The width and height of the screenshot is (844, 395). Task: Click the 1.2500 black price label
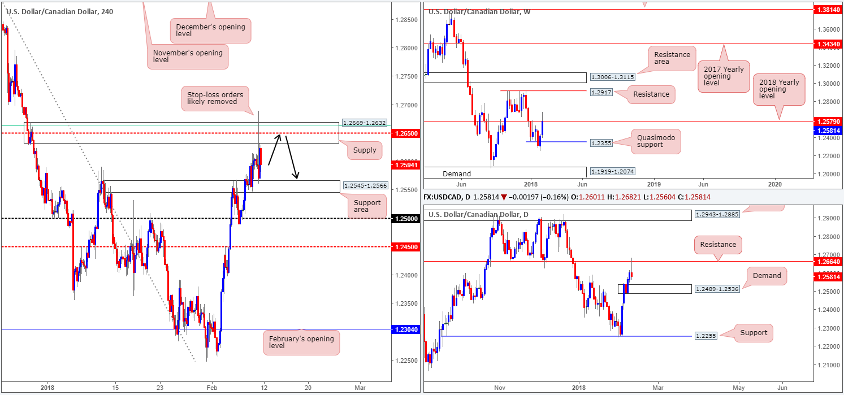(x=406, y=219)
